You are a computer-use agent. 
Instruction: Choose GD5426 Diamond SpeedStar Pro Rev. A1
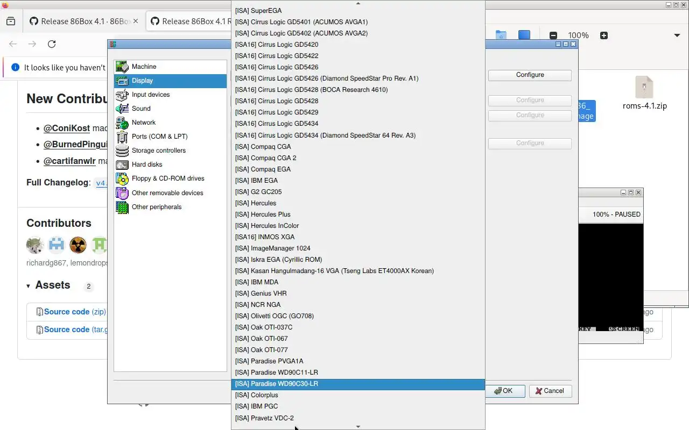358,78
